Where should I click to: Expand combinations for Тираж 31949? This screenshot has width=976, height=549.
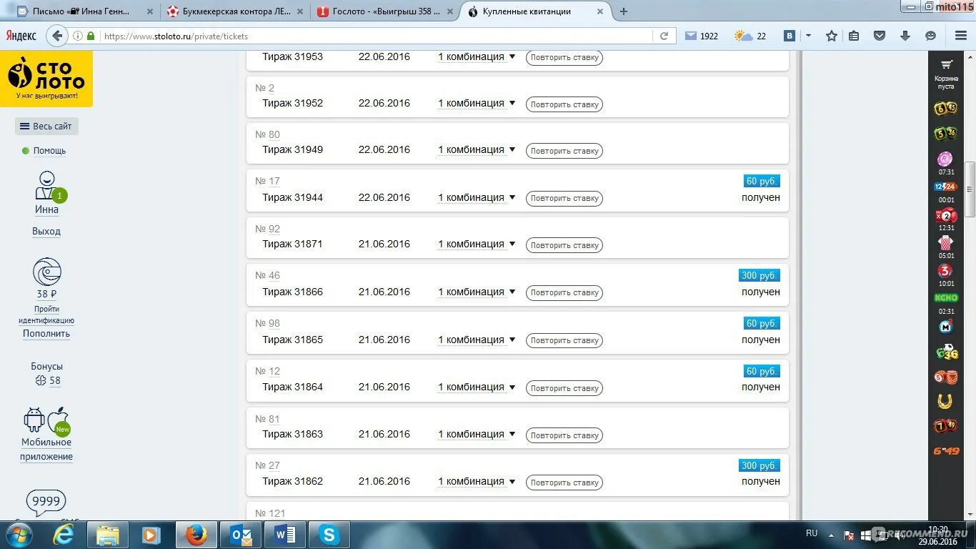pyautogui.click(x=477, y=149)
